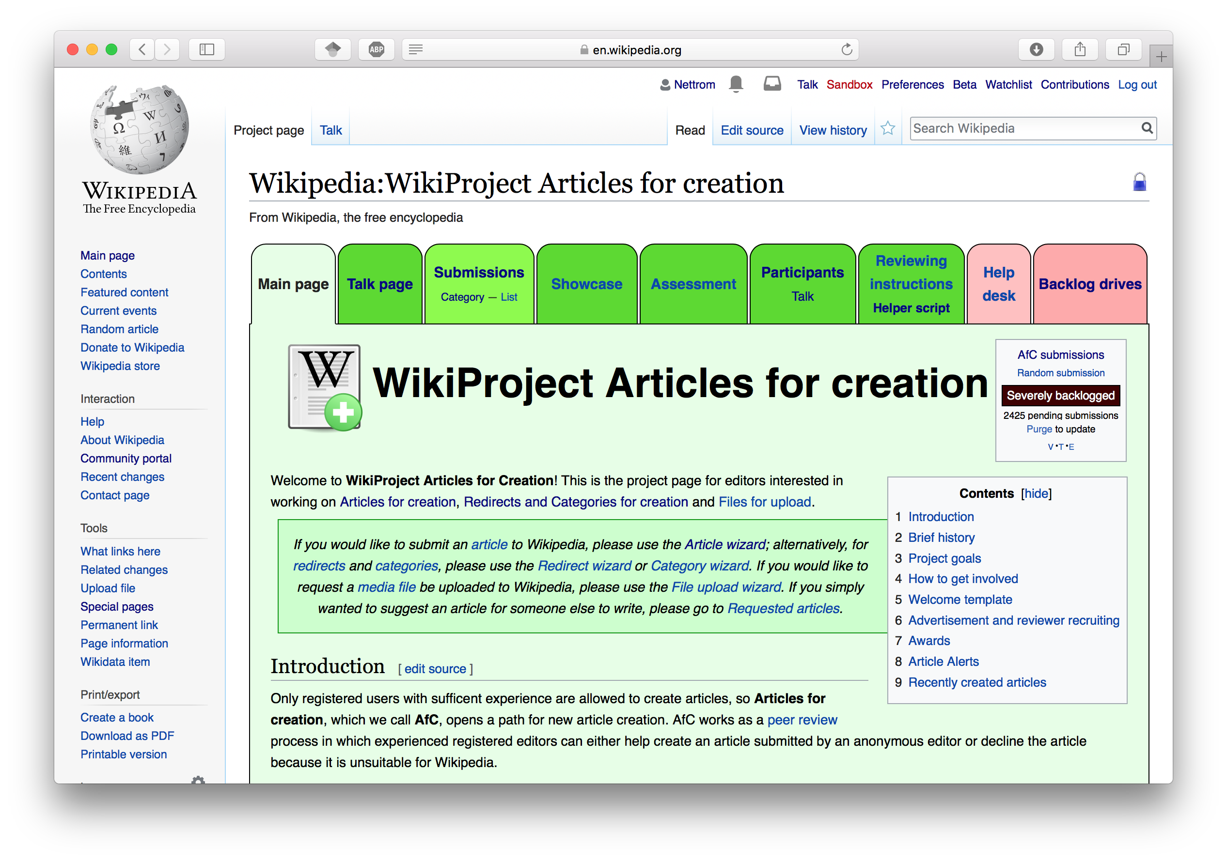Open the Sandbox link
The width and height of the screenshot is (1227, 861).
click(849, 84)
